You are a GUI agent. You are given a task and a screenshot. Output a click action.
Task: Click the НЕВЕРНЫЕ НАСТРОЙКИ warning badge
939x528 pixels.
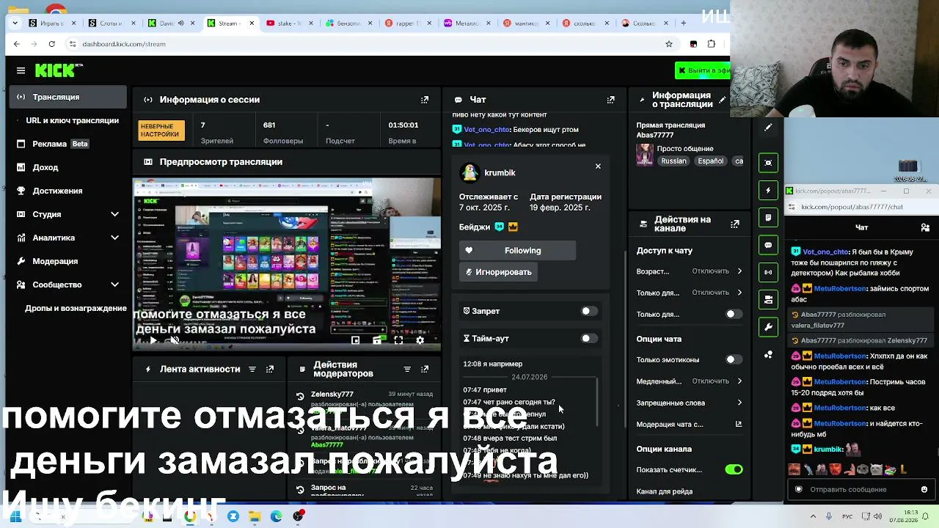click(161, 131)
